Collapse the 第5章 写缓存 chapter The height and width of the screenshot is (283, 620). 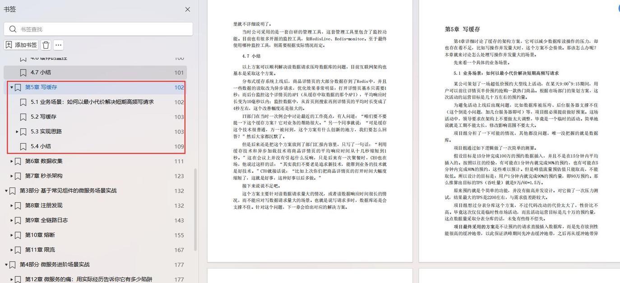coord(12,87)
